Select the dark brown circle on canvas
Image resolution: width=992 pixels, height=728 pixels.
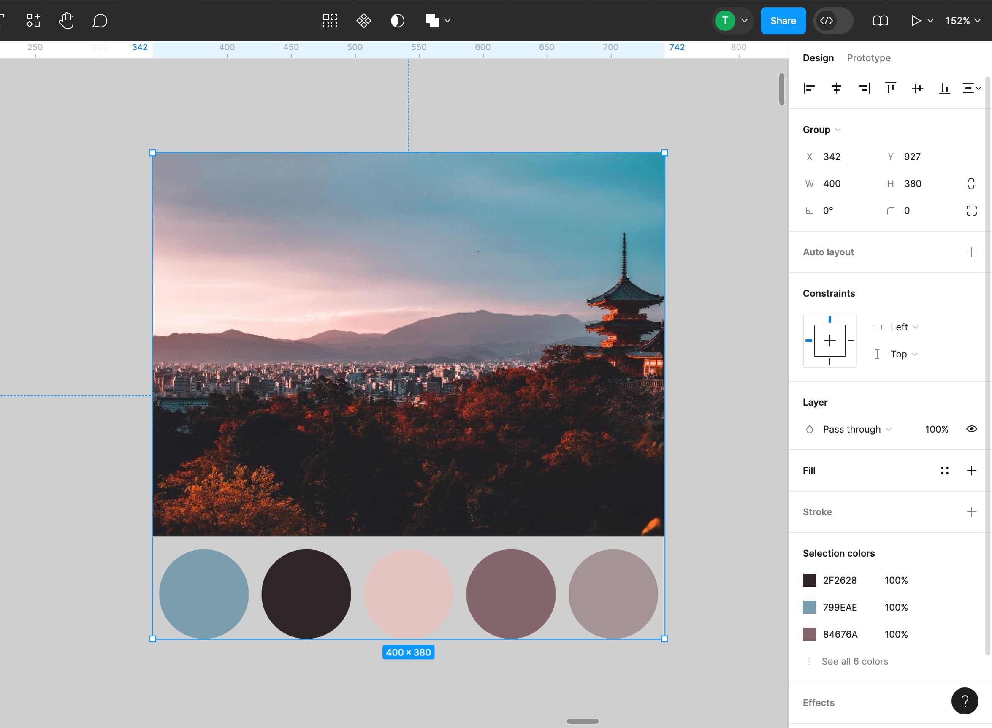tap(306, 594)
